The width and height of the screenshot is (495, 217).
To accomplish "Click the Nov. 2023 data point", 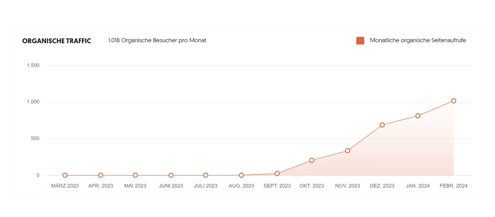I will (347, 151).
